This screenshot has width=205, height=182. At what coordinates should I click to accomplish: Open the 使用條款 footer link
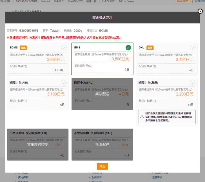(x=23, y=177)
